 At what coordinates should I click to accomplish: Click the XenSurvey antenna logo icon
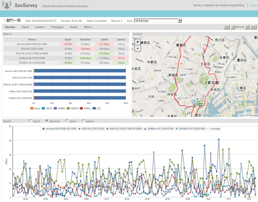[6, 5]
